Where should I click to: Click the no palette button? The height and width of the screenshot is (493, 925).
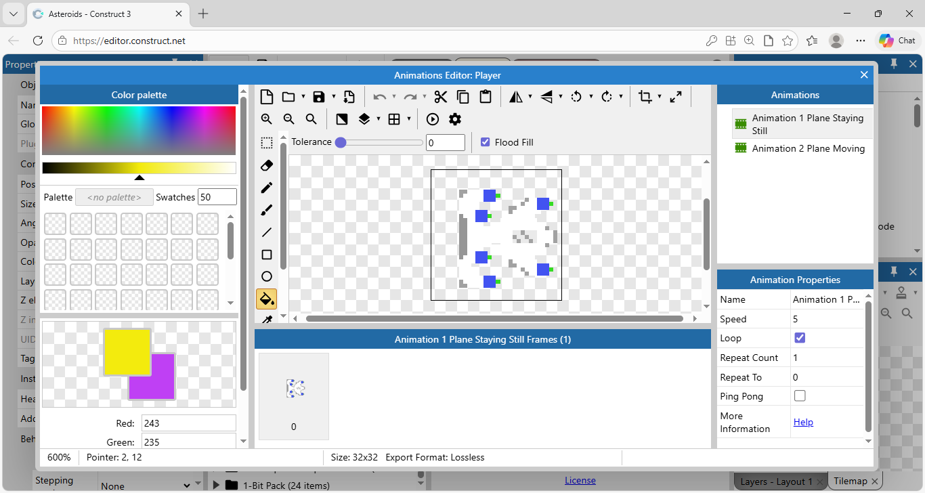click(114, 197)
